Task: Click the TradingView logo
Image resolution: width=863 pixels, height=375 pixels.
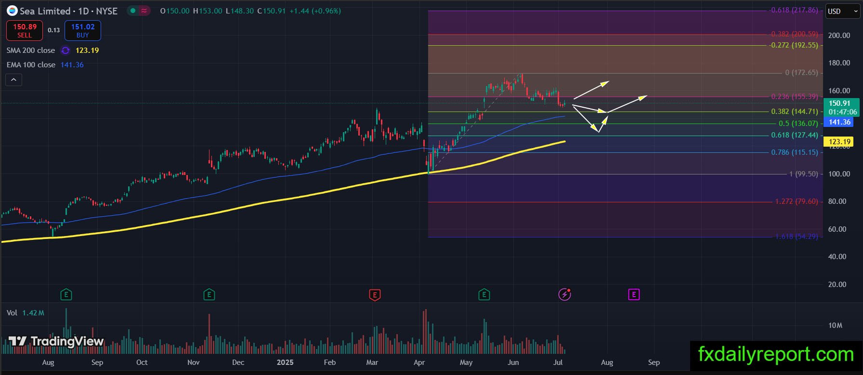Action: click(x=56, y=341)
